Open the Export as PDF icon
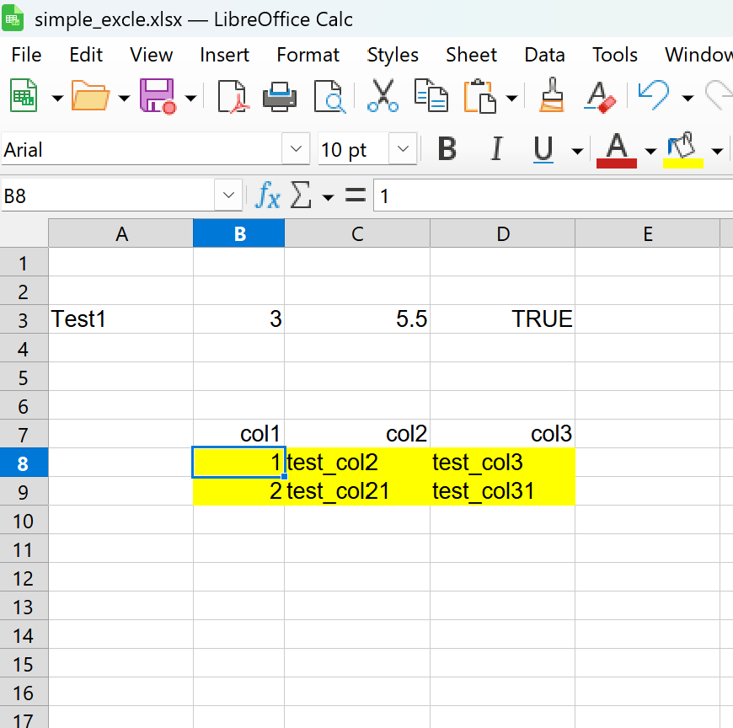 coord(233,96)
